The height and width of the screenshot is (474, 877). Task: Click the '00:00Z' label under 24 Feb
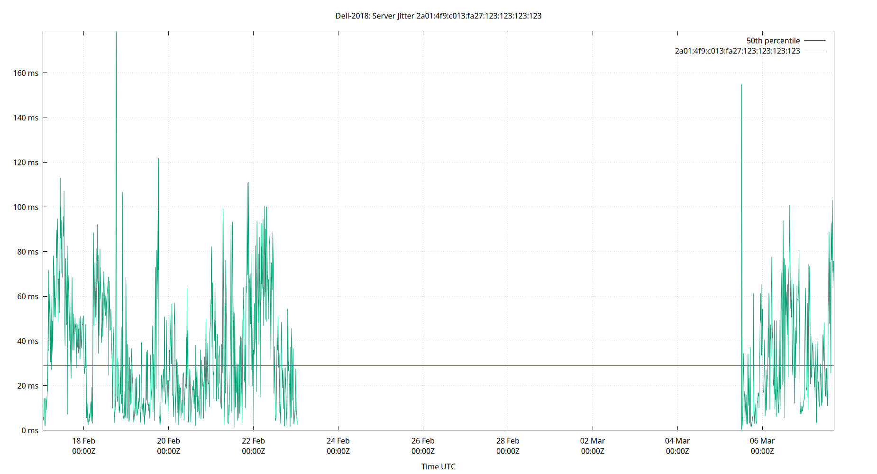338,451
